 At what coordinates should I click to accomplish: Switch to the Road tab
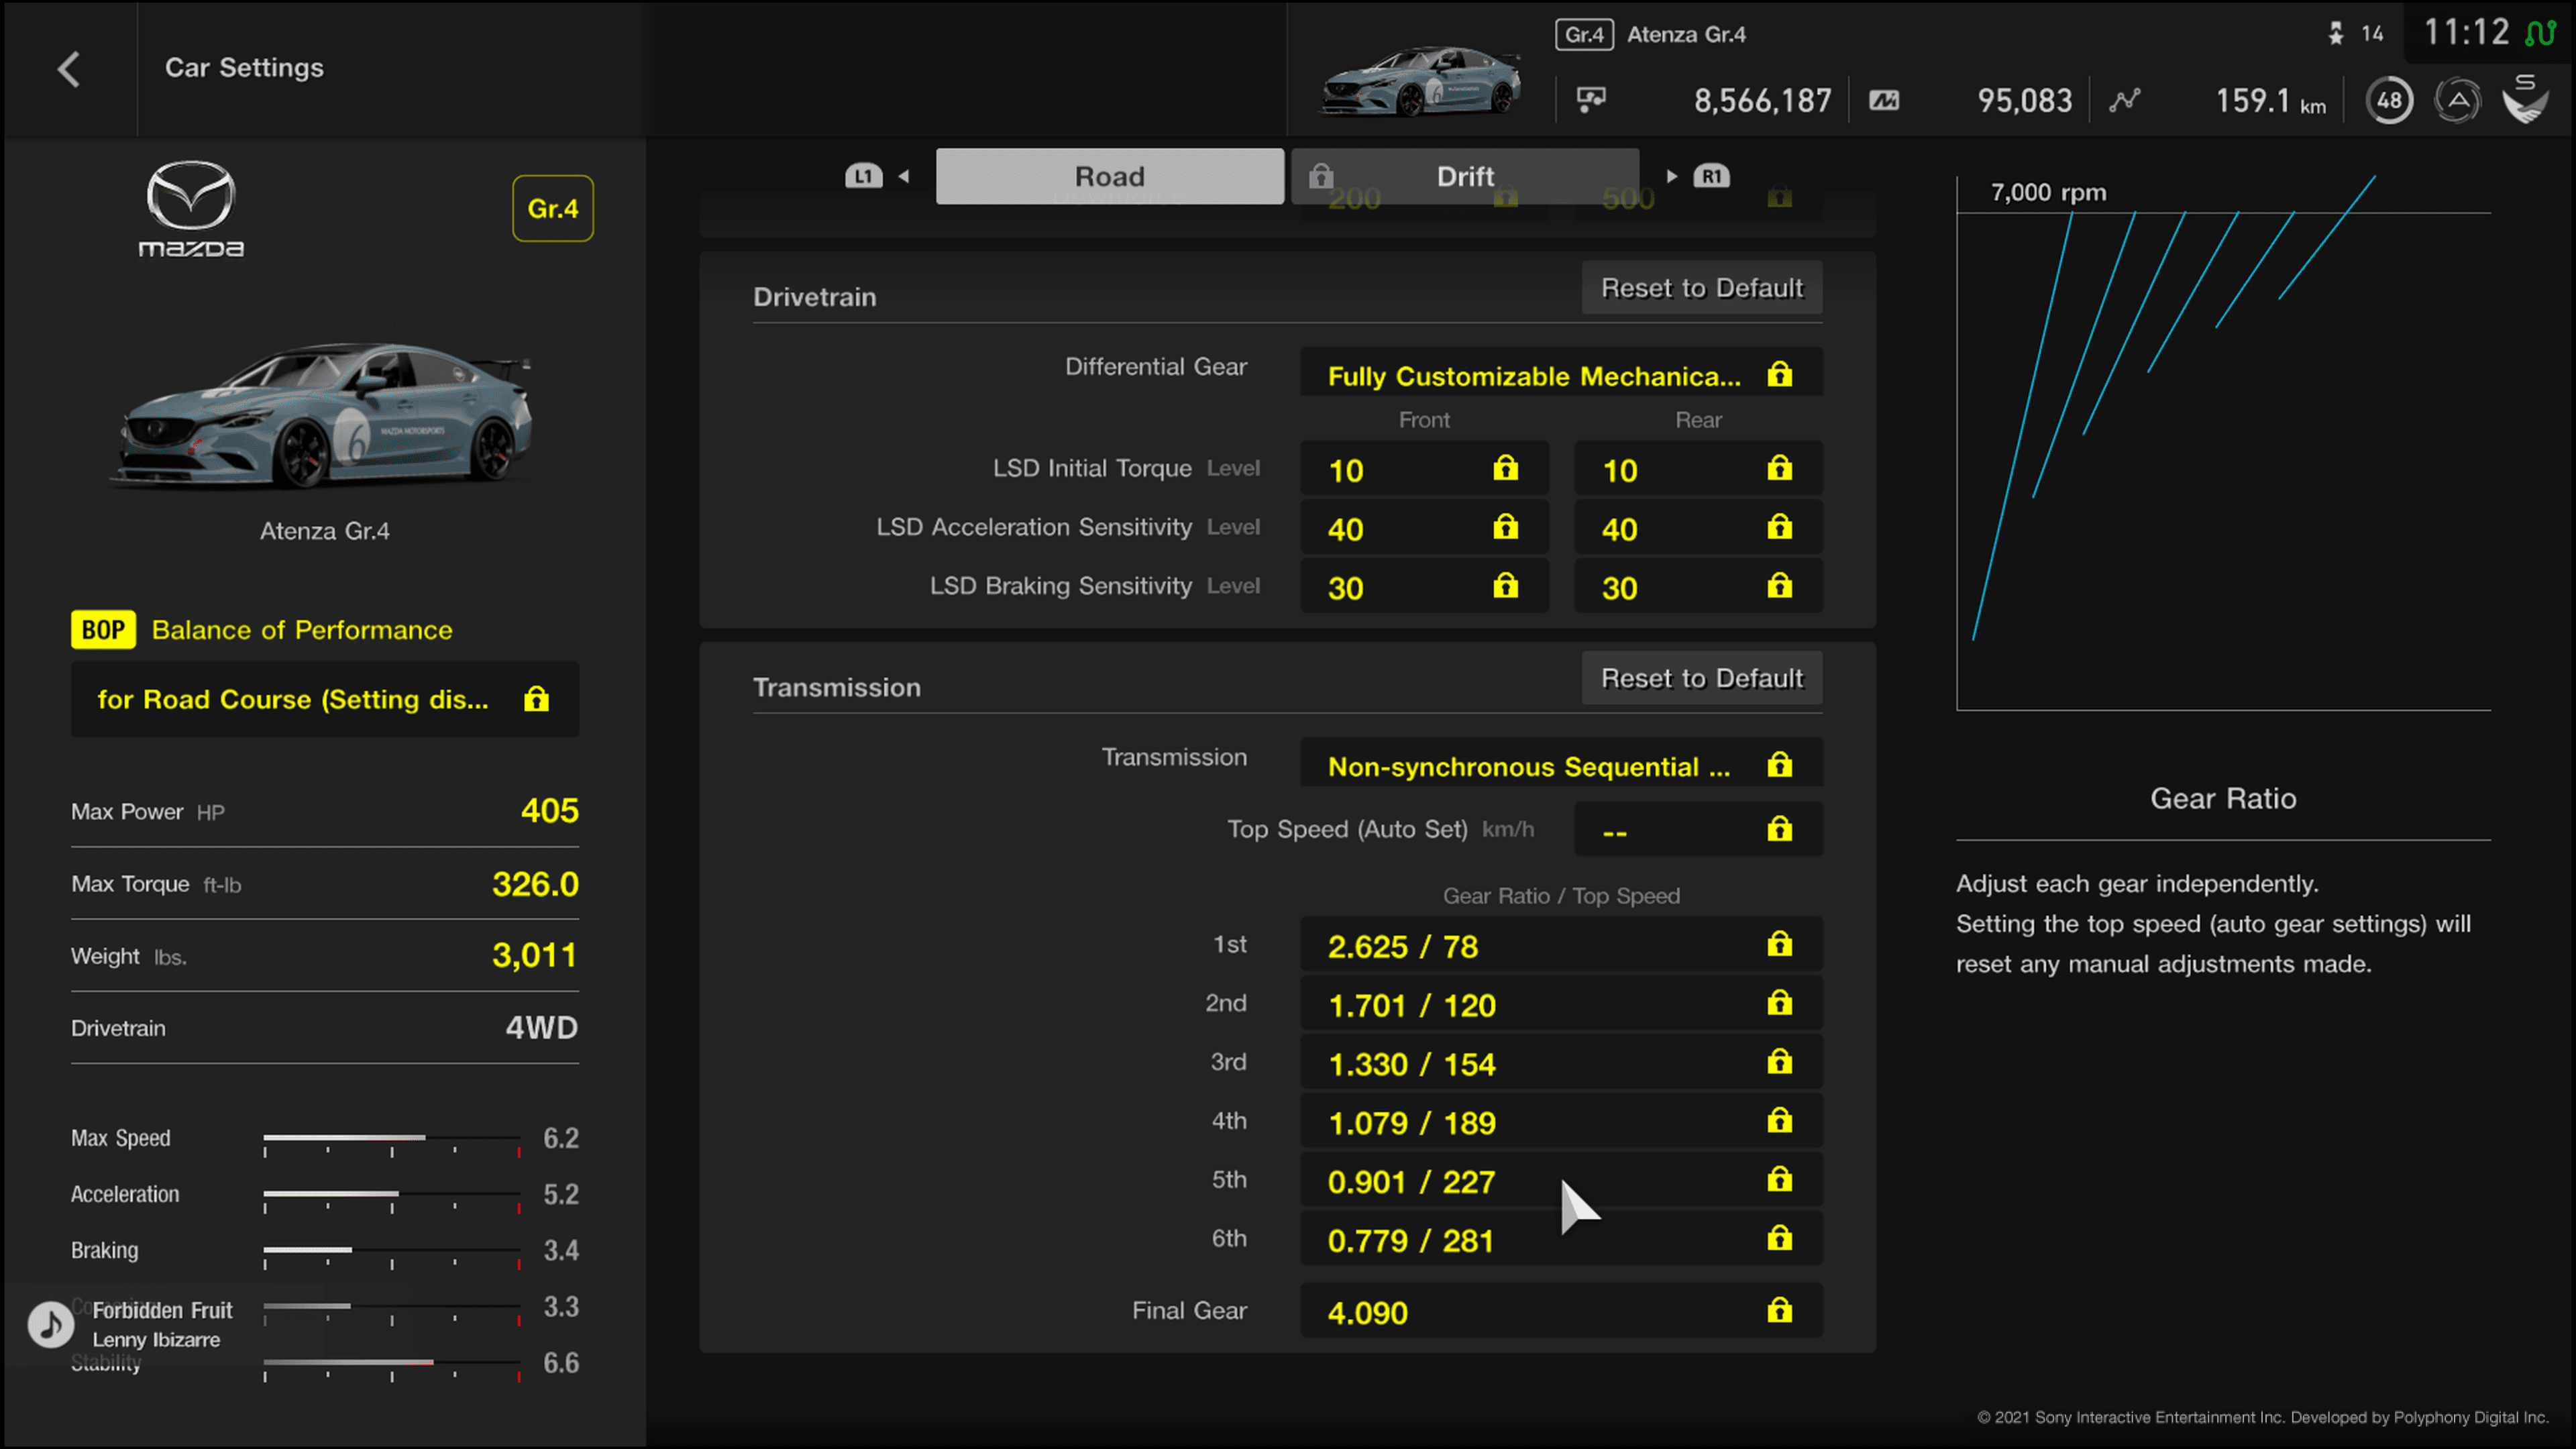1109,176
